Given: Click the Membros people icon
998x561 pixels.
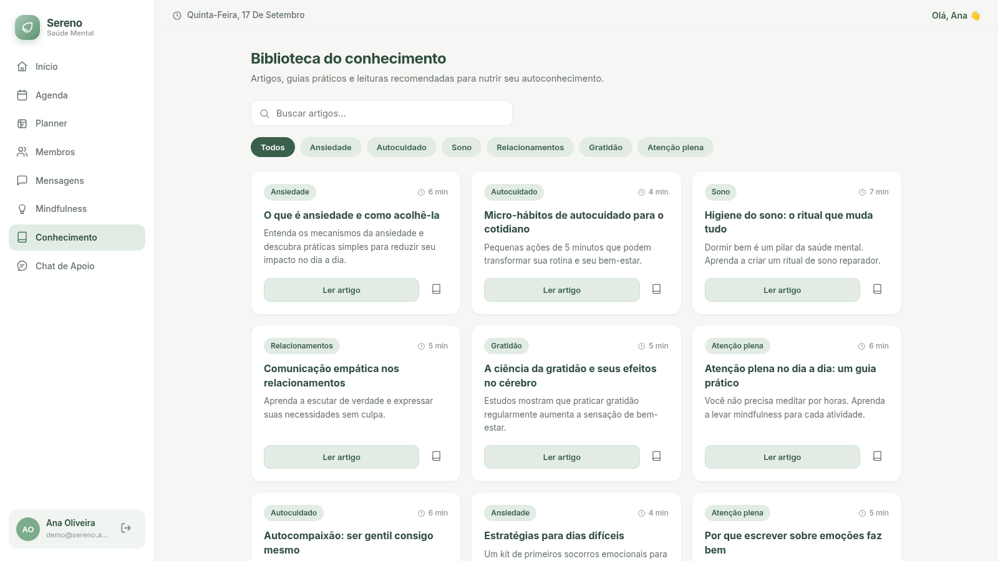Looking at the screenshot, I should pyautogui.click(x=22, y=152).
